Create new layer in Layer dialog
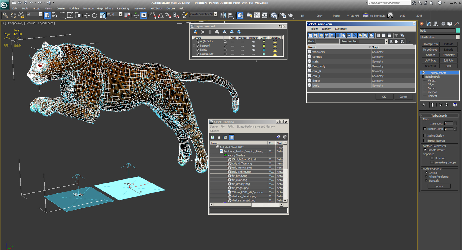This screenshot has height=250, width=462. (196, 32)
